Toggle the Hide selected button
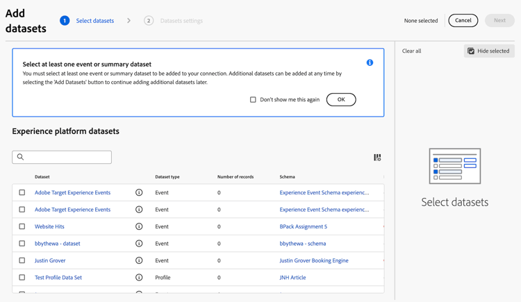The height and width of the screenshot is (302, 521). tap(489, 51)
